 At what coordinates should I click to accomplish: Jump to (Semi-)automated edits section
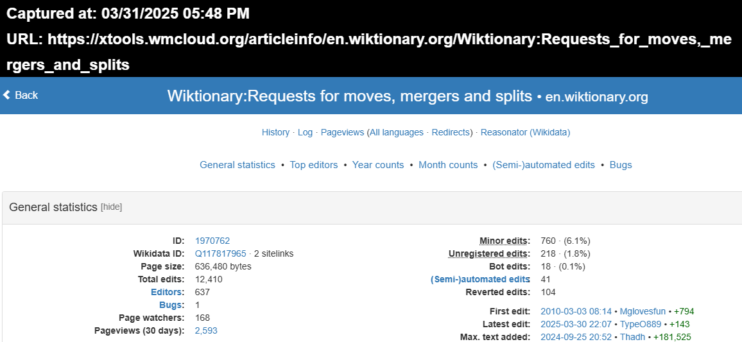(x=543, y=165)
